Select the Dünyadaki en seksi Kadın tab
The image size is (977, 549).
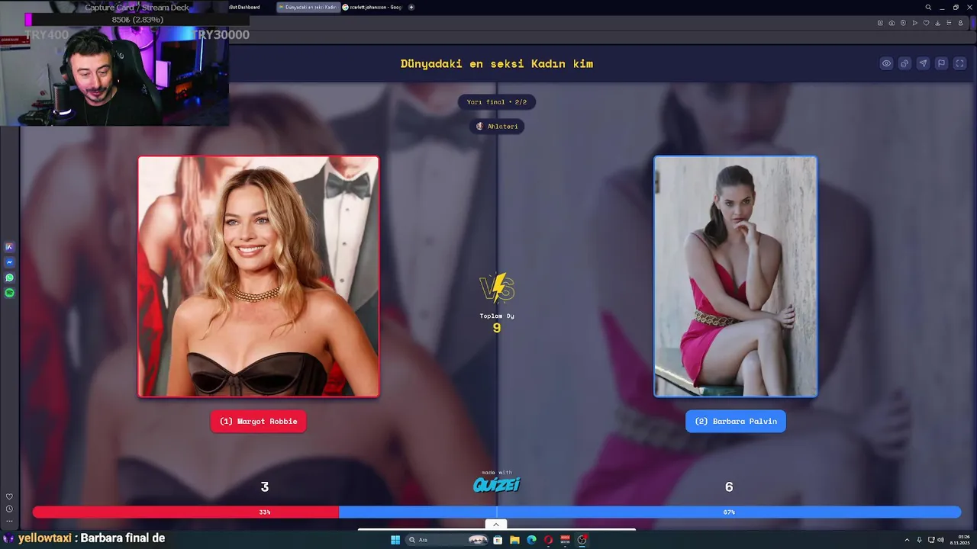tap(308, 7)
